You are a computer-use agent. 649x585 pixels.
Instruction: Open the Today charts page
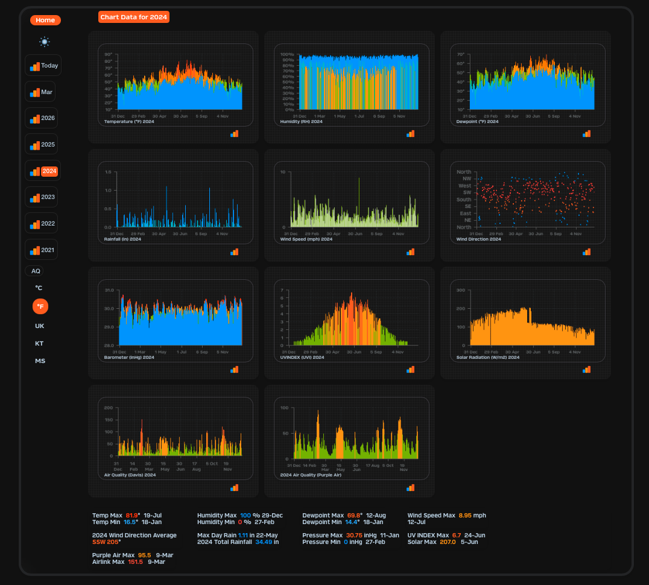click(43, 66)
